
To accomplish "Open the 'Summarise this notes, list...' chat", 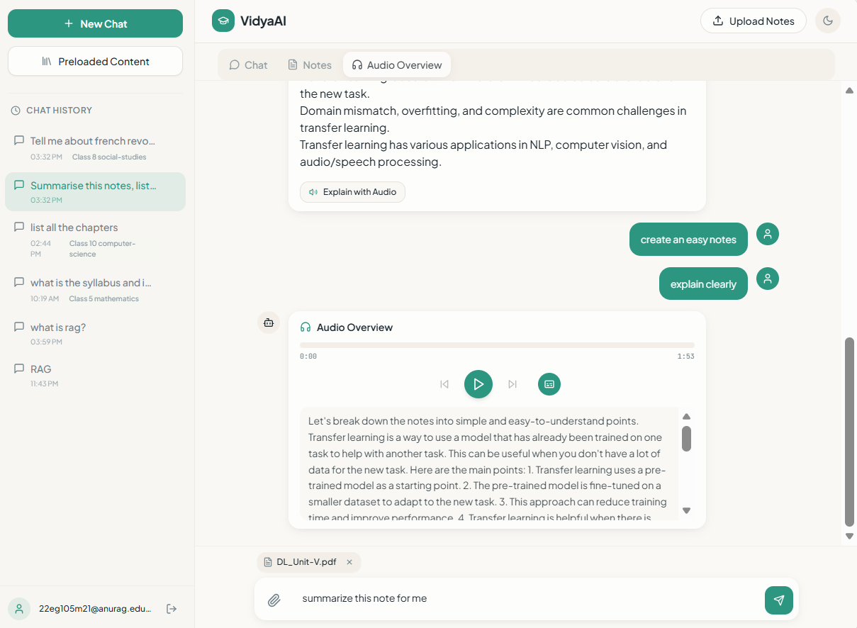I will pyautogui.click(x=95, y=191).
